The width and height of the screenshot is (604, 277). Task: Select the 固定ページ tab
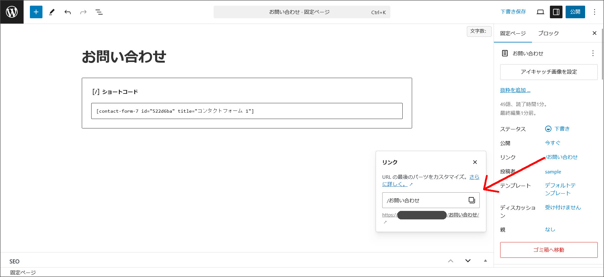513,33
